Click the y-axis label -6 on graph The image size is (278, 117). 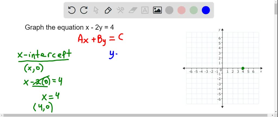point(219,99)
